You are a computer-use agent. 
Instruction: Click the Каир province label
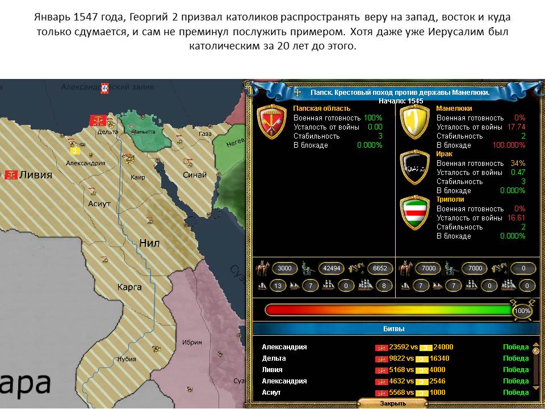click(x=137, y=177)
